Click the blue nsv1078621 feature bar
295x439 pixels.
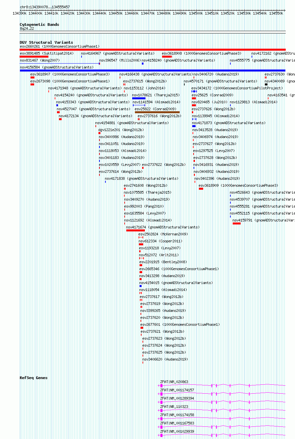pos(139,98)
